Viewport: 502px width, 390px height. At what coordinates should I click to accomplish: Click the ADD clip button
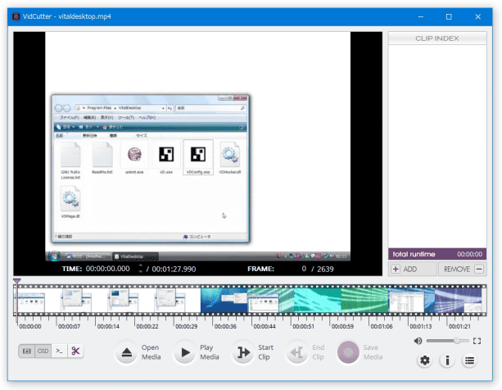point(413,269)
